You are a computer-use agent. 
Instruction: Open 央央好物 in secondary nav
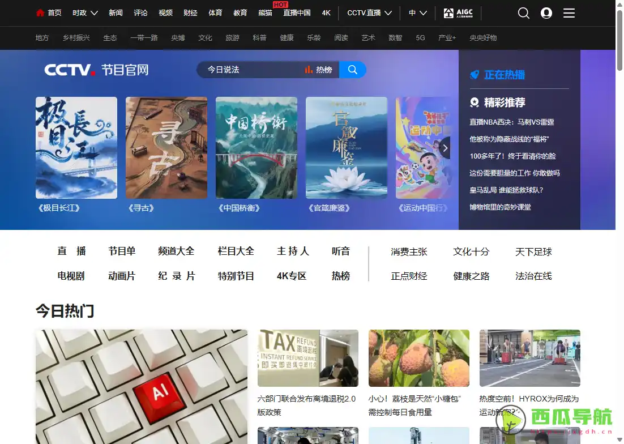483,38
